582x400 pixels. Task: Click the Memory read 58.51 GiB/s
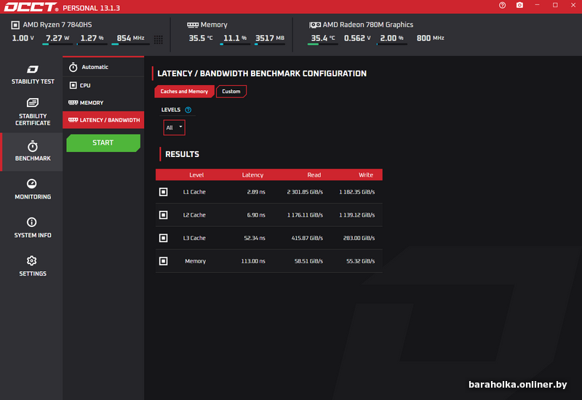pyautogui.click(x=308, y=261)
